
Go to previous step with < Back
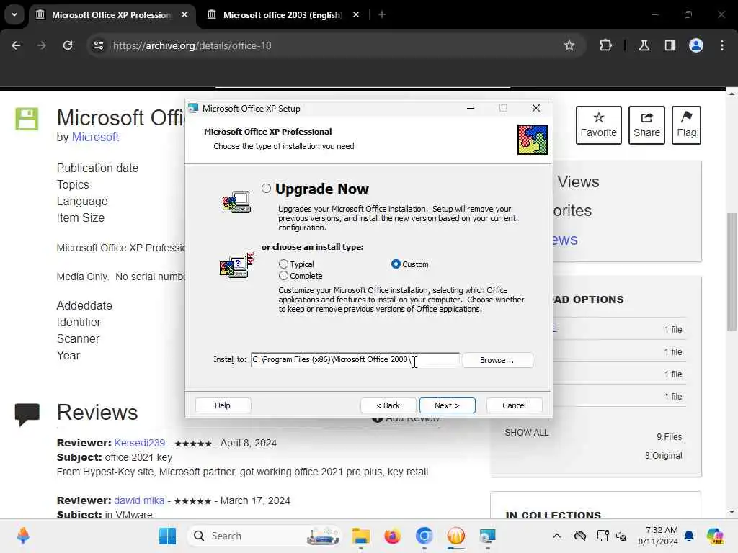pyautogui.click(x=388, y=405)
